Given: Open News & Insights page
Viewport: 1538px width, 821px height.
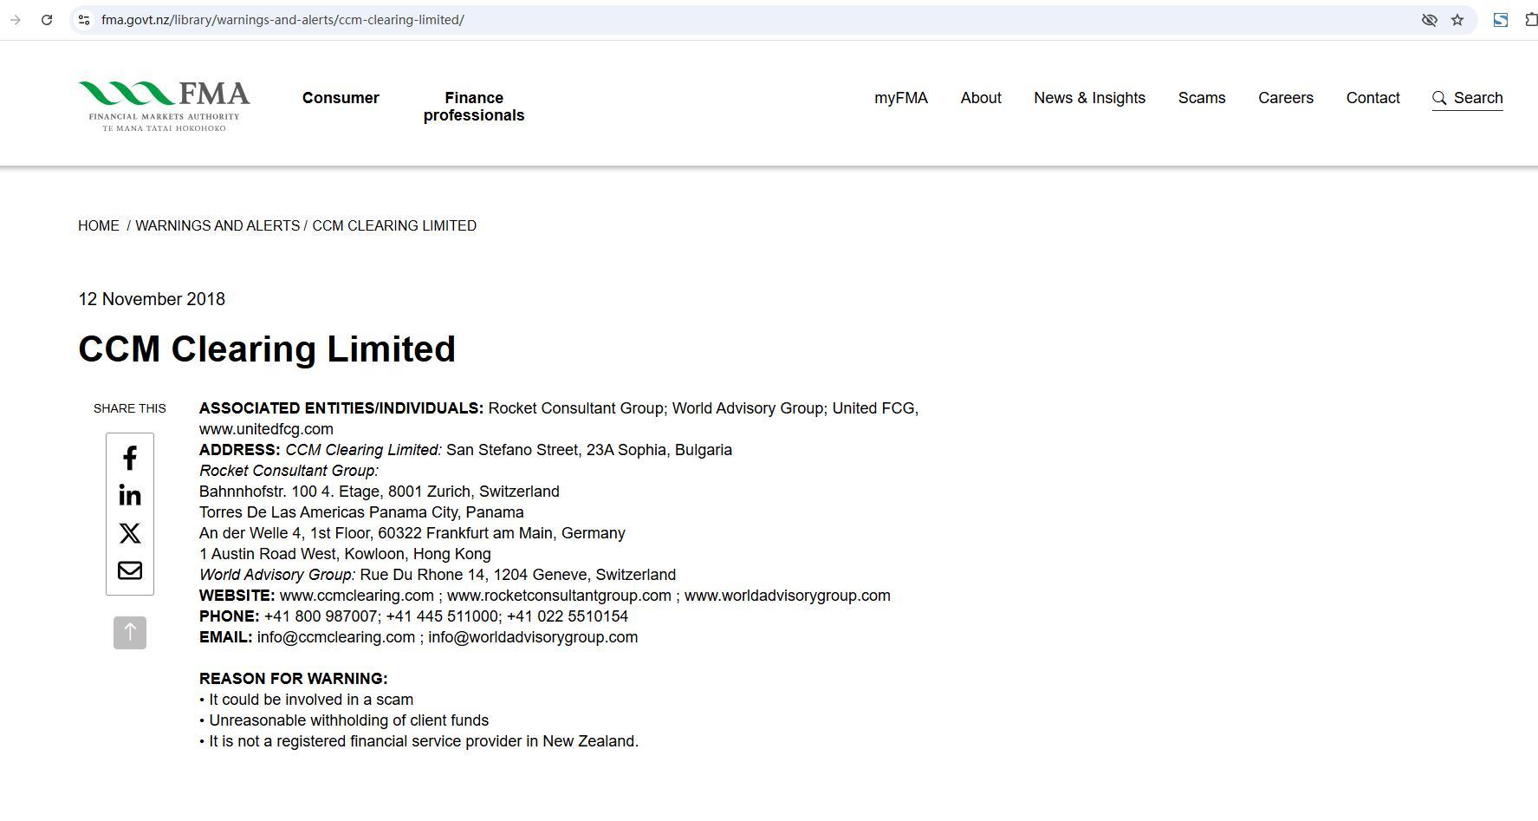Looking at the screenshot, I should coord(1089,98).
